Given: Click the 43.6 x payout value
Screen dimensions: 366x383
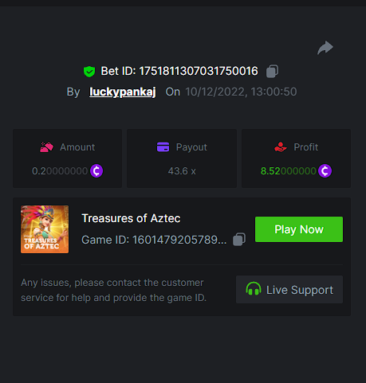Looking at the screenshot, I should (182, 171).
